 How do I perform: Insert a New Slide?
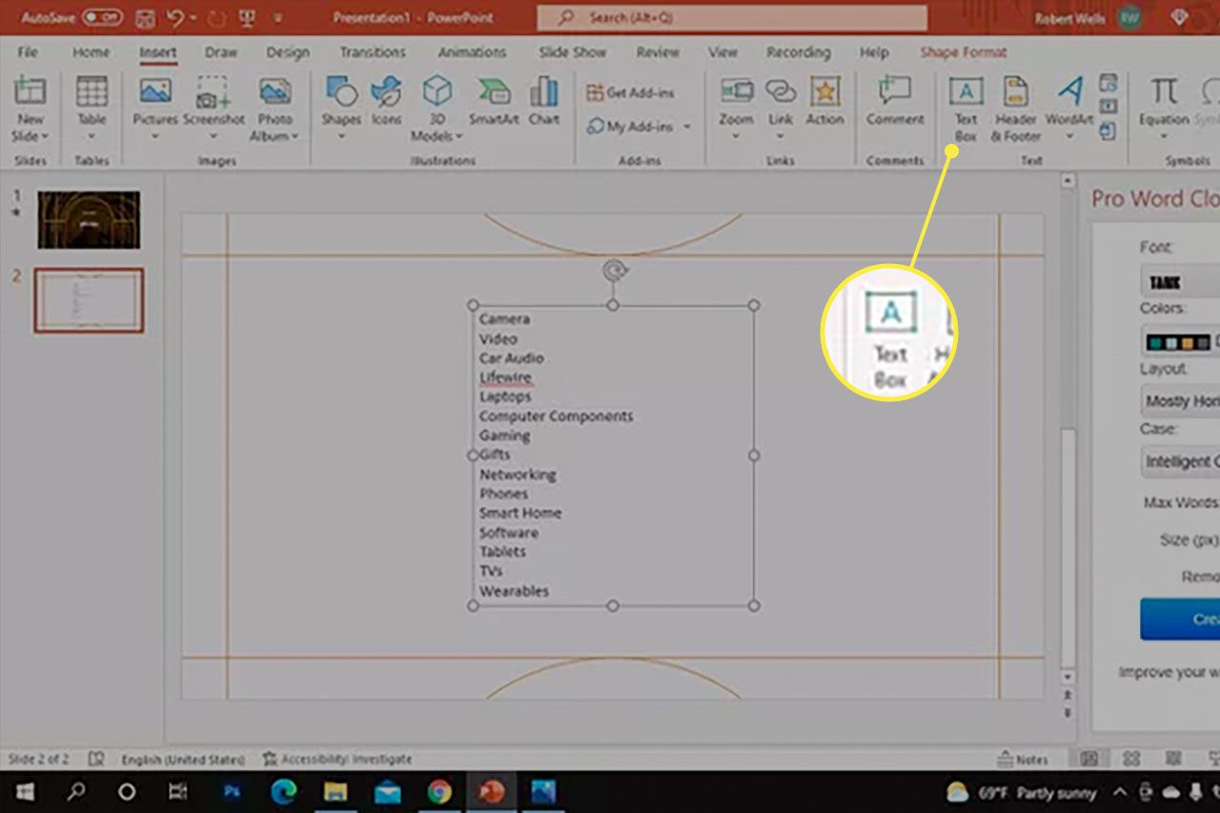coord(30,93)
